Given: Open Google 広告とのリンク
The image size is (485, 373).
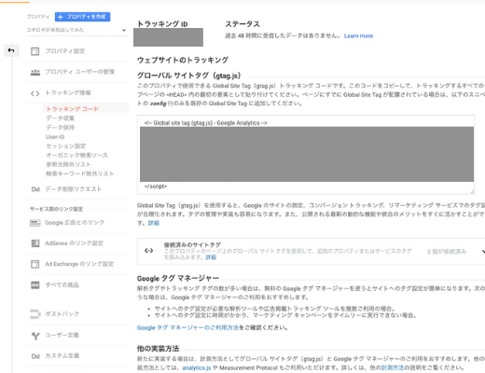Looking at the screenshot, I should (x=75, y=223).
